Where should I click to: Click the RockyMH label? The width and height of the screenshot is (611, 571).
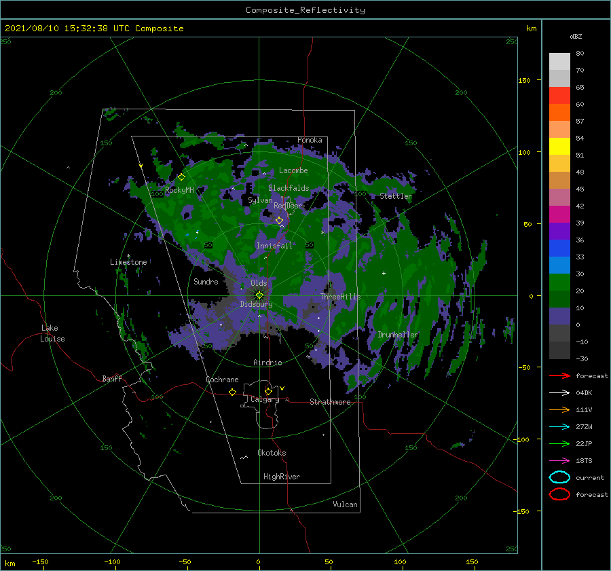coord(179,190)
